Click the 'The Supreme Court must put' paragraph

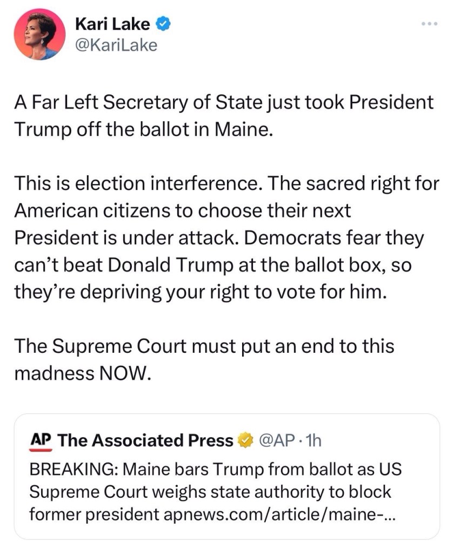[x=203, y=359]
